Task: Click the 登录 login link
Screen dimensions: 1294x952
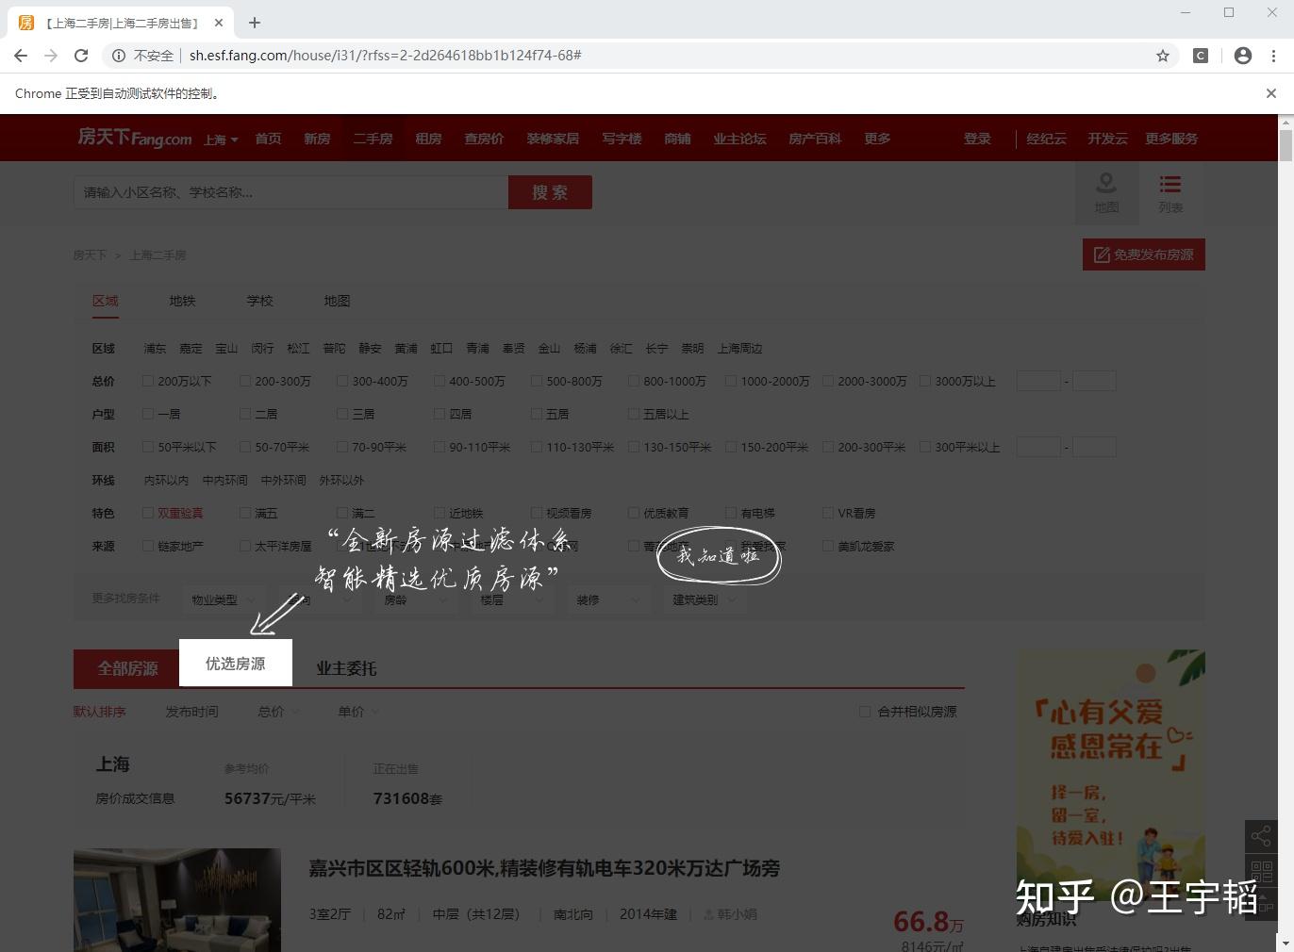Action: (x=976, y=138)
